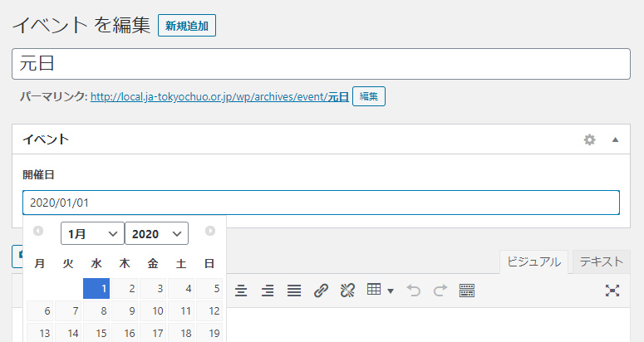The width and height of the screenshot is (644, 342).
Task: Open the 1月 month dropdown
Action: pyautogui.click(x=92, y=234)
